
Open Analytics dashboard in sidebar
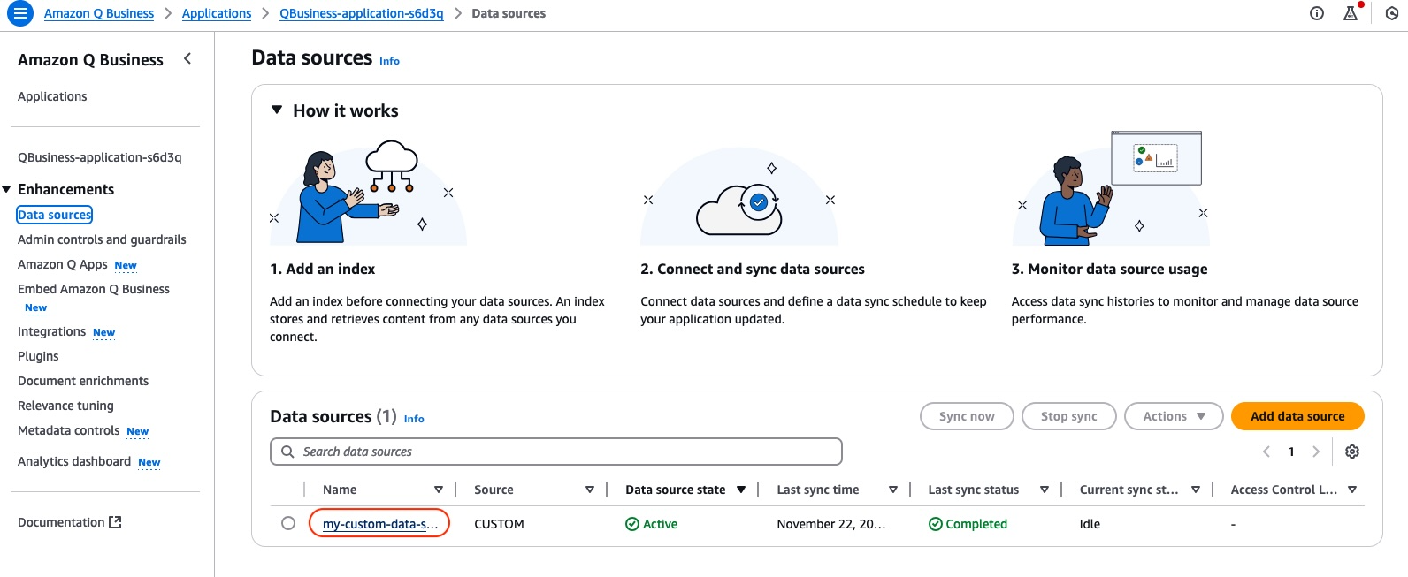click(74, 461)
